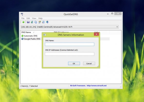
Task: Click the DNS Servers Information dialog title icon
Action: [x=45, y=35]
